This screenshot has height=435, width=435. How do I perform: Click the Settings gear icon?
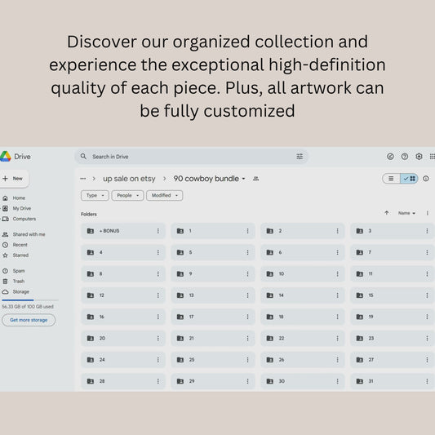[419, 157]
